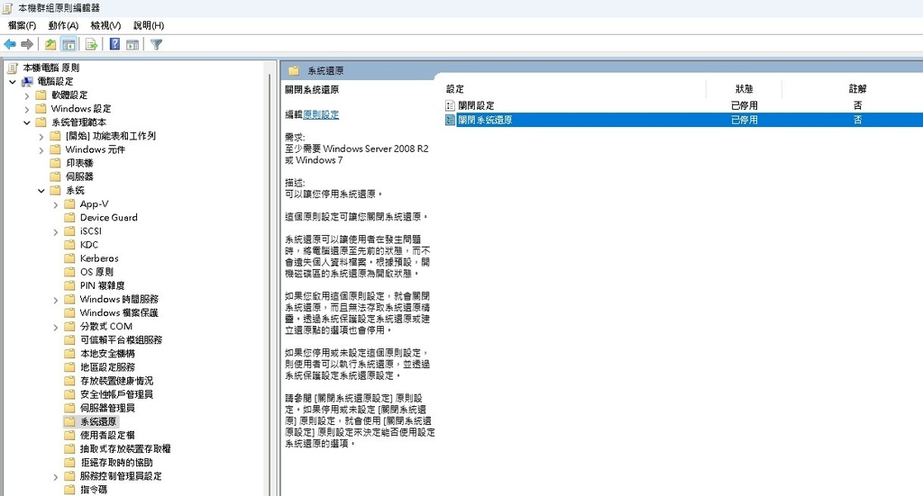Expand the 分散式 COM tree node

click(55, 328)
